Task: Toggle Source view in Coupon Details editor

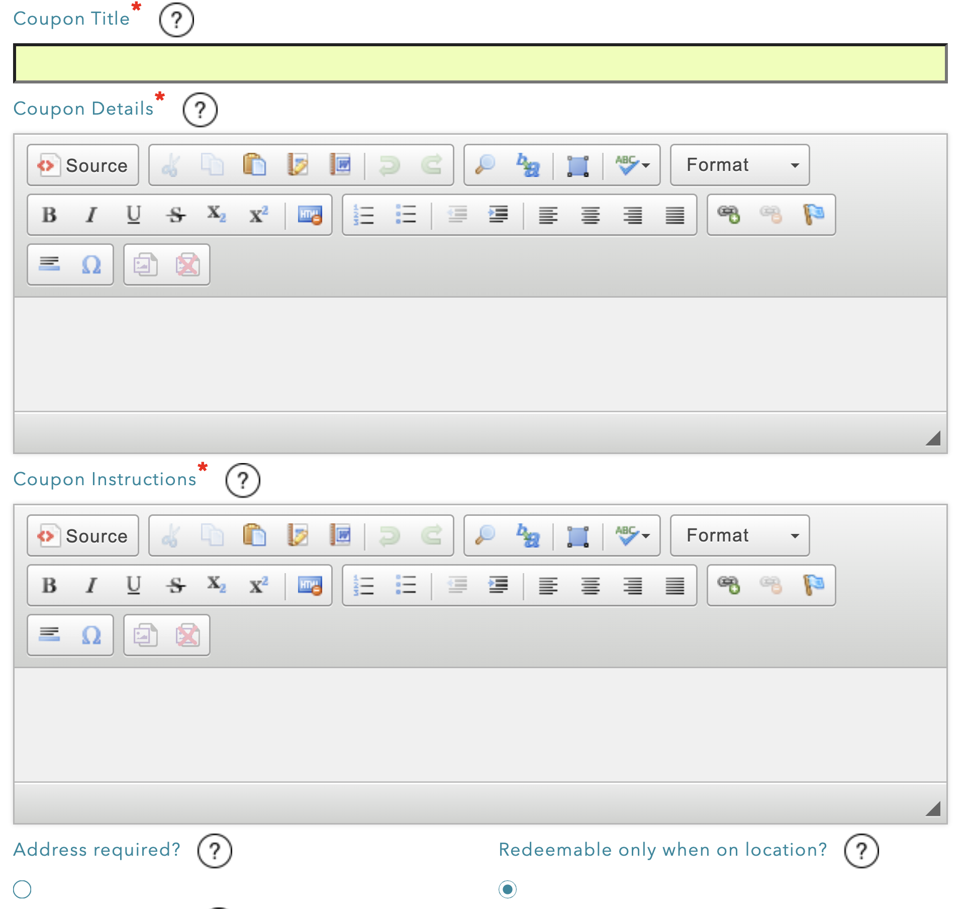Action: pyautogui.click(x=83, y=165)
